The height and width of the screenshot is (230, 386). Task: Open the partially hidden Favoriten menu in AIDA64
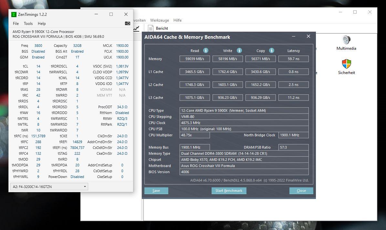[x=140, y=20]
